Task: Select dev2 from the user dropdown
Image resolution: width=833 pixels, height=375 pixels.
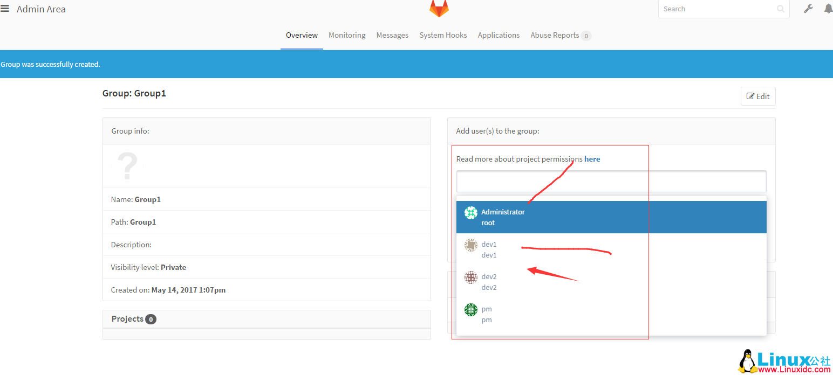Action: pos(611,282)
